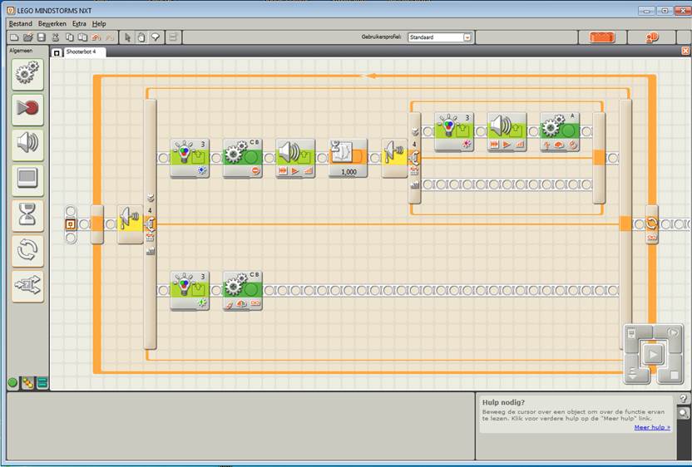692x467 pixels.
Task: Open the magnifier map tab in bottom corner
Action: click(x=683, y=413)
